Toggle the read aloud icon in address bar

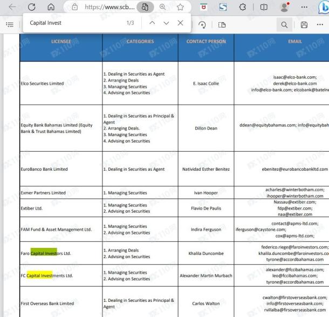[x=145, y=7]
